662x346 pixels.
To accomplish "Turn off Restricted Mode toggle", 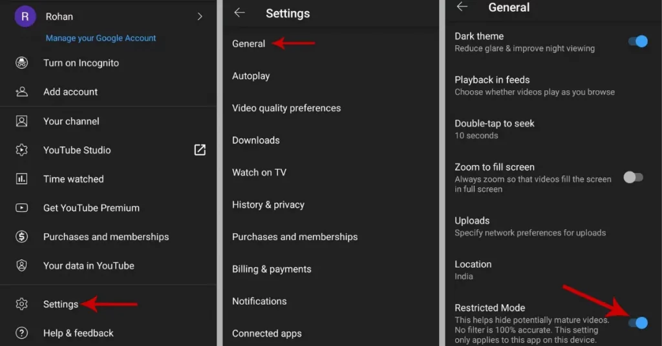I will point(638,323).
